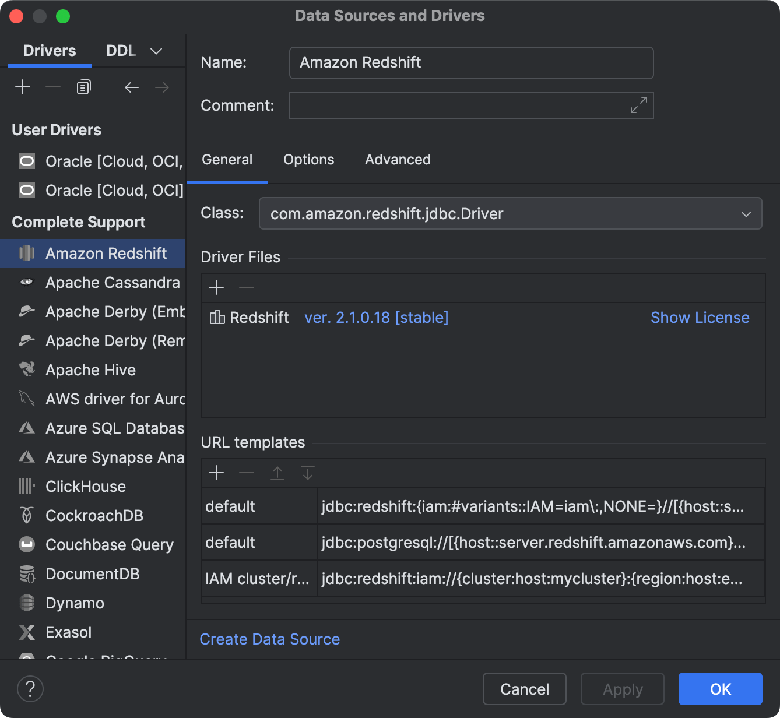The width and height of the screenshot is (780, 718).
Task: Switch to the Options tab
Action: [308, 160]
